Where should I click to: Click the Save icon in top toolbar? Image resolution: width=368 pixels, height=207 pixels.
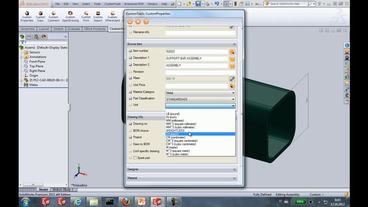[x=198, y=4]
